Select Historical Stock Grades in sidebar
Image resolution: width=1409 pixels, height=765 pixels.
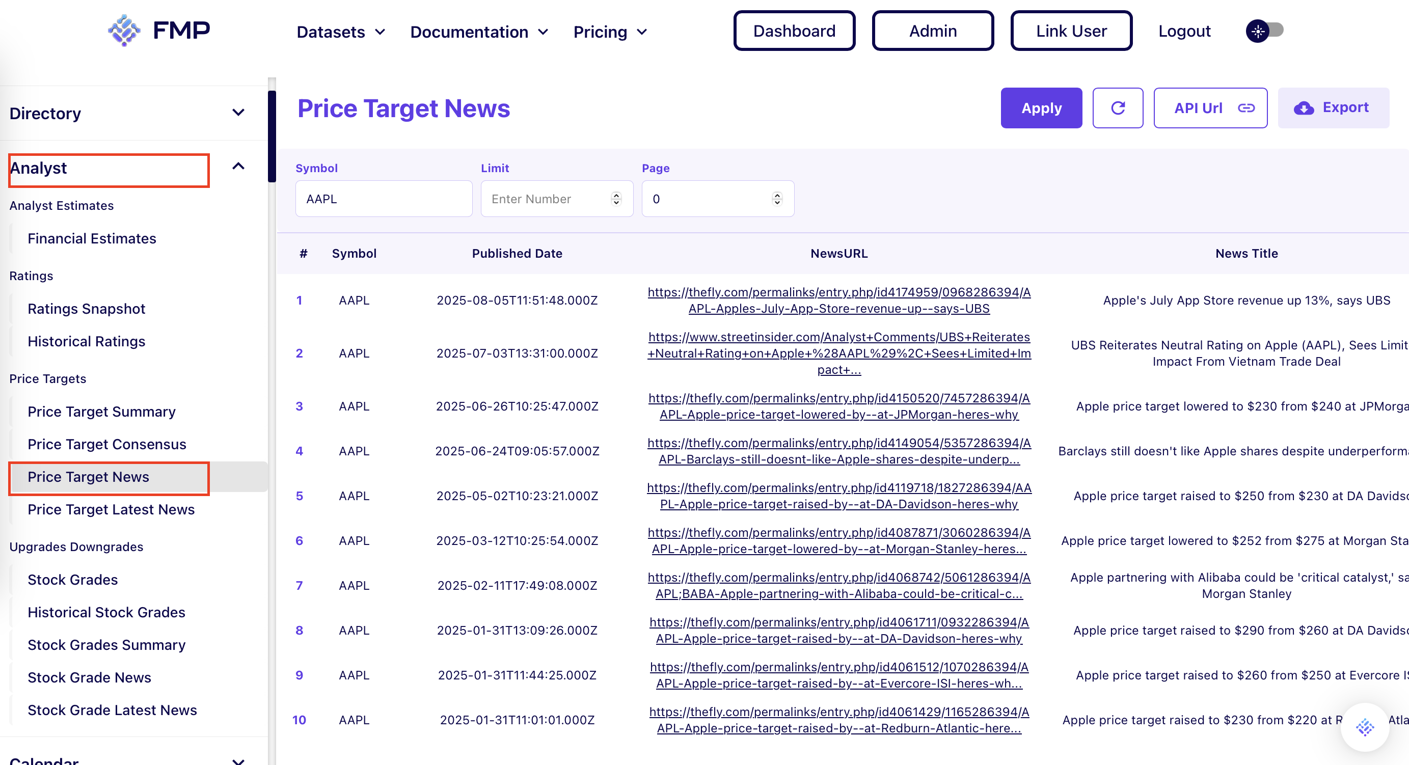pos(106,612)
